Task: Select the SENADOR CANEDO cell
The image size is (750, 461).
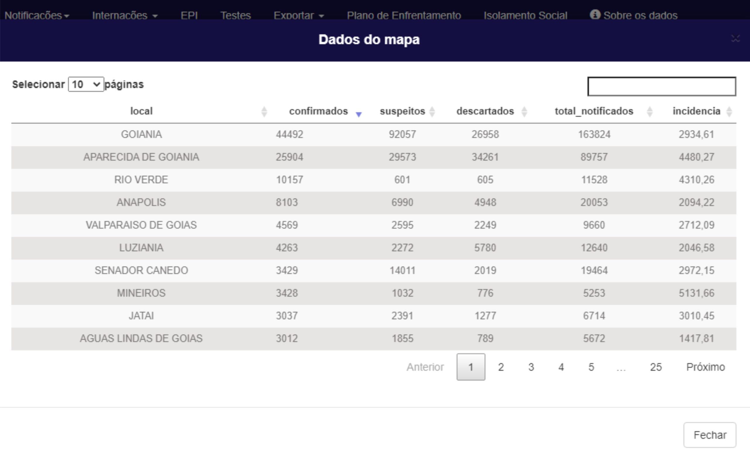Action: 141,270
